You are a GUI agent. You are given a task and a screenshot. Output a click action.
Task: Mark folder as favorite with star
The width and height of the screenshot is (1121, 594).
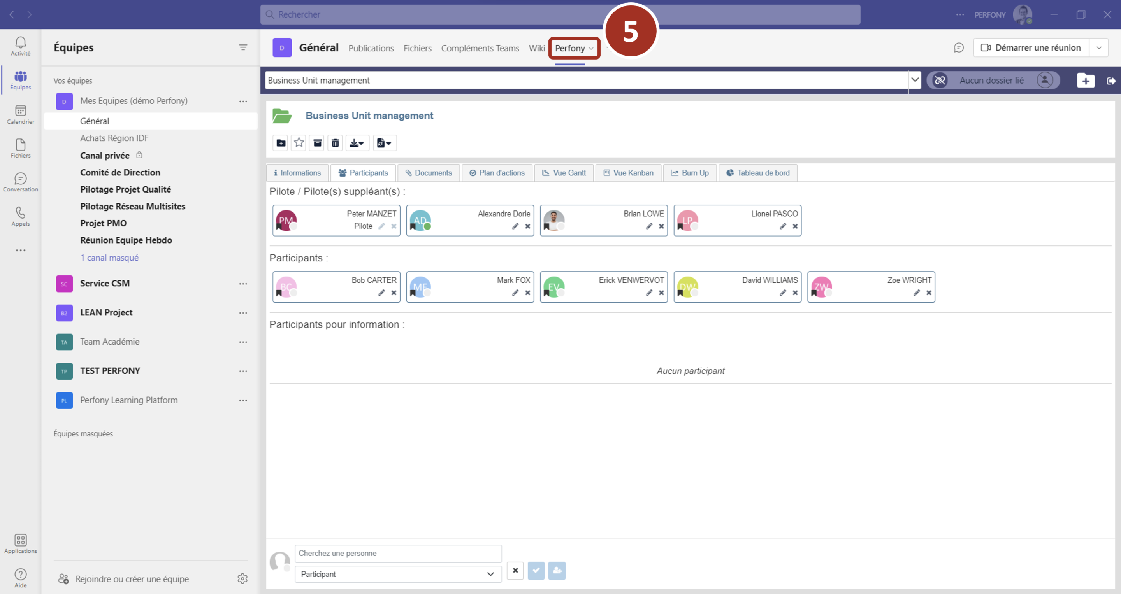coord(299,143)
